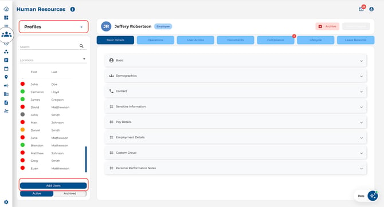Image resolution: width=384 pixels, height=207 pixels.
Task: Click the Jeffery Robertson name heading
Action: point(133,26)
